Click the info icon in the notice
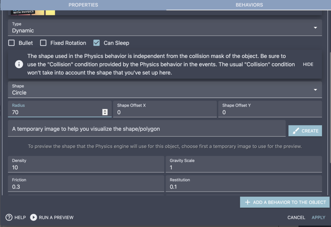Image resolution: width=331 pixels, height=227 pixels. coord(19,64)
